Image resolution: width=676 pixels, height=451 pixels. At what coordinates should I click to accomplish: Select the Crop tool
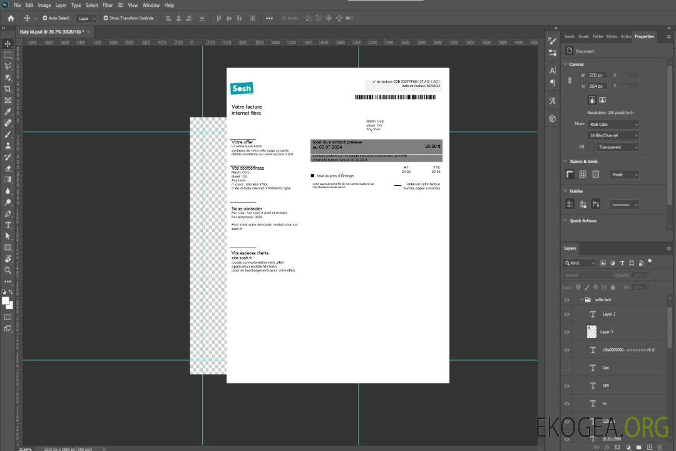pyautogui.click(x=8, y=89)
